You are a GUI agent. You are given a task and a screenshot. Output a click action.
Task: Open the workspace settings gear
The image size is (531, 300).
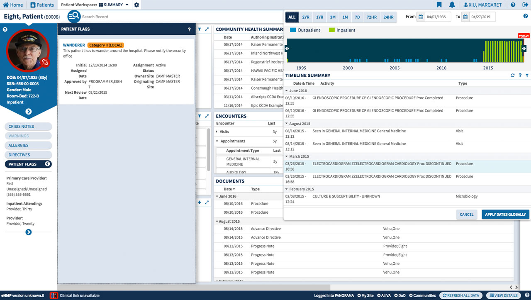click(x=137, y=5)
